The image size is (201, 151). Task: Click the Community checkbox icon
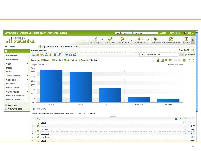[x=6, y=105]
